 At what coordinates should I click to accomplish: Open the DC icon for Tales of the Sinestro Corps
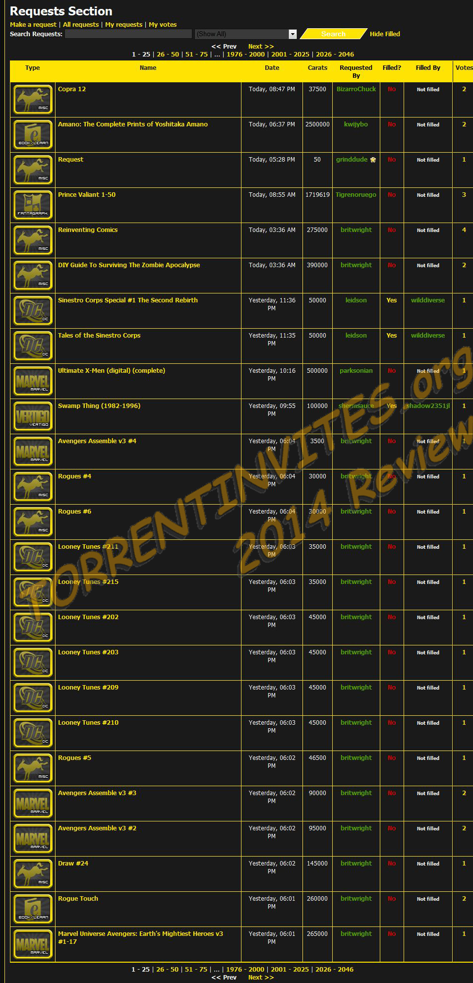[33, 346]
